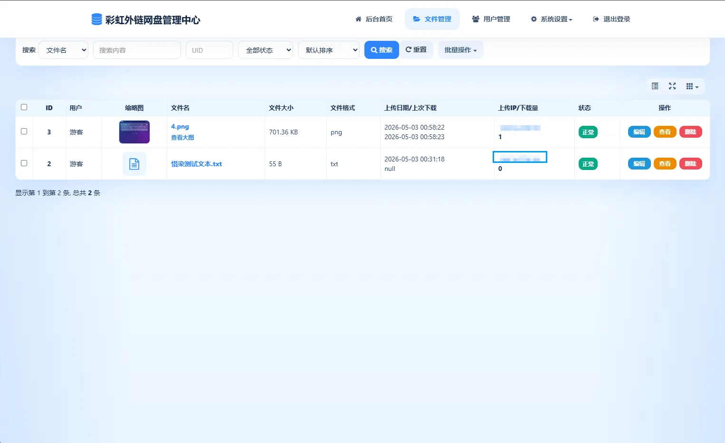
Task: Open 后台首页 in the navigation
Action: coord(374,19)
